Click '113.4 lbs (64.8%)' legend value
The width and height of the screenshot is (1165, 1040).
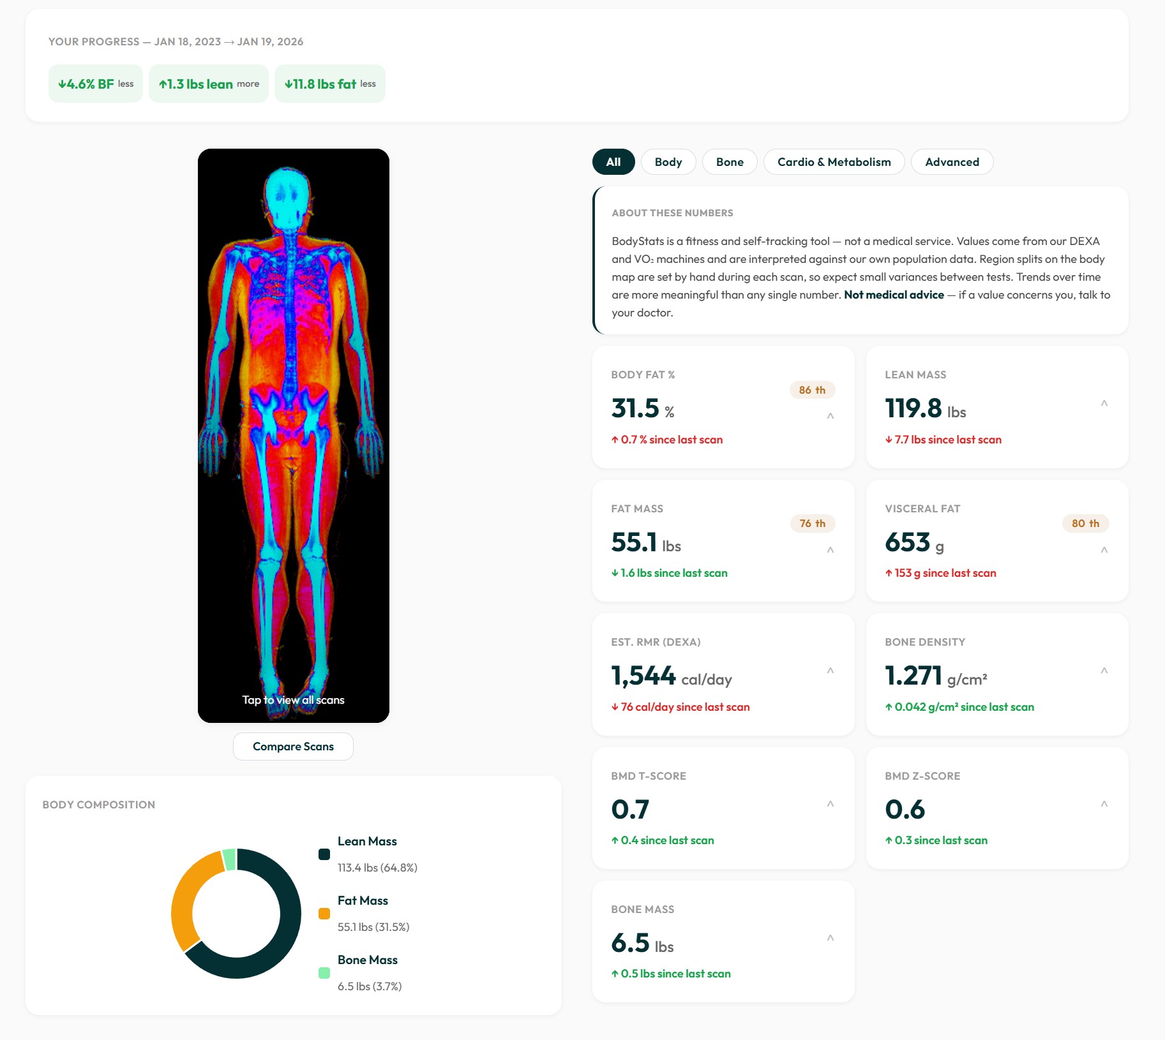click(x=377, y=868)
